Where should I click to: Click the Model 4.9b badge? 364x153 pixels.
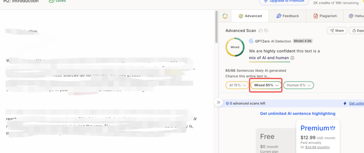pos(303,41)
